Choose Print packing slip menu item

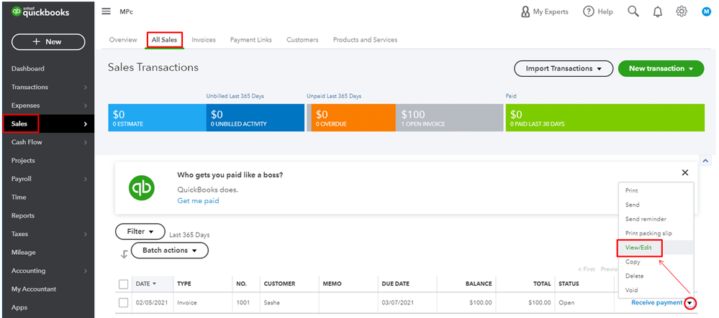[656, 233]
